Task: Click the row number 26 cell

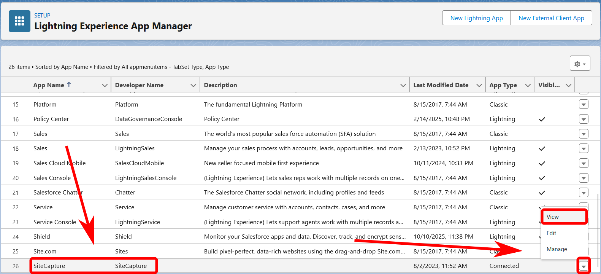Action: [16, 266]
